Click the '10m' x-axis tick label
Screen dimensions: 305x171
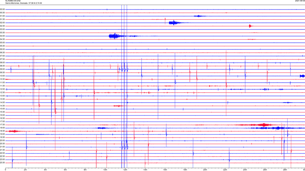105,170
